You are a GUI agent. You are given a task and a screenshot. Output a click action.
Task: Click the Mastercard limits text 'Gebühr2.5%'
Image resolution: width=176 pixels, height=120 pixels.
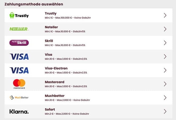coord(80,86)
